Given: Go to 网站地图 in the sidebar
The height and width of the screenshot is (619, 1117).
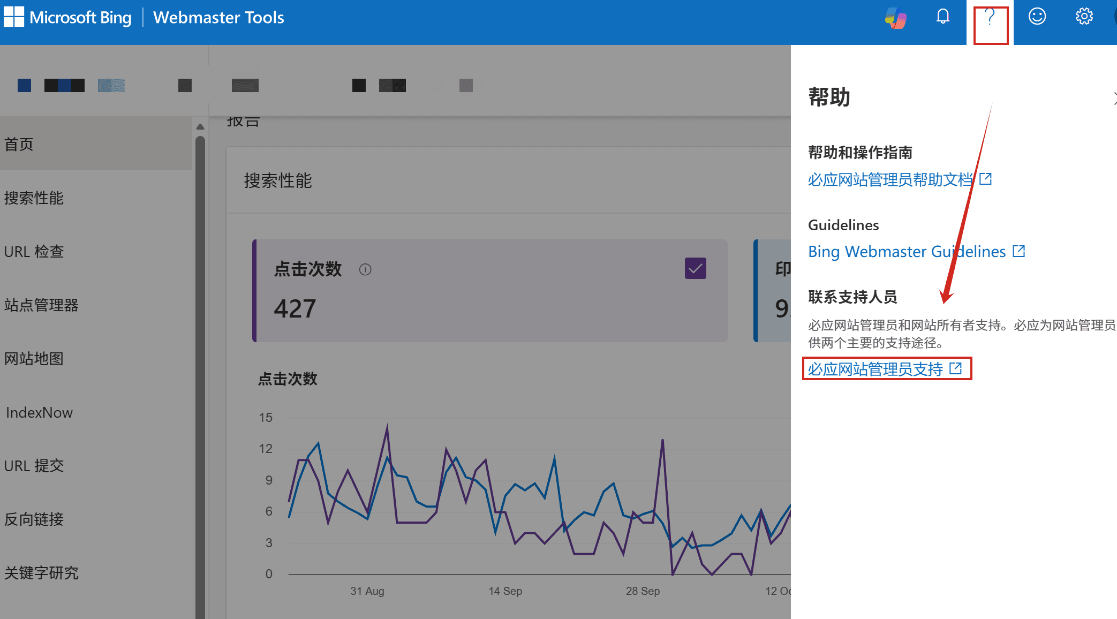Looking at the screenshot, I should pyautogui.click(x=34, y=359).
